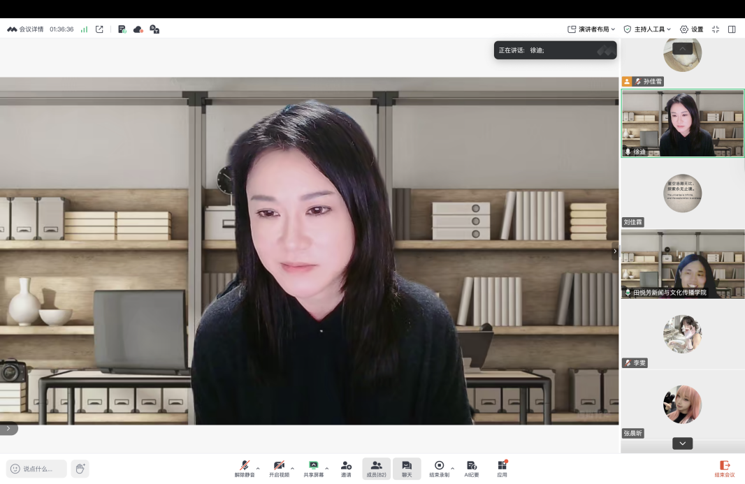This screenshot has height=484, width=745.
Task: Expand the 演讲者布局 layout dropdown
Action: (591, 29)
